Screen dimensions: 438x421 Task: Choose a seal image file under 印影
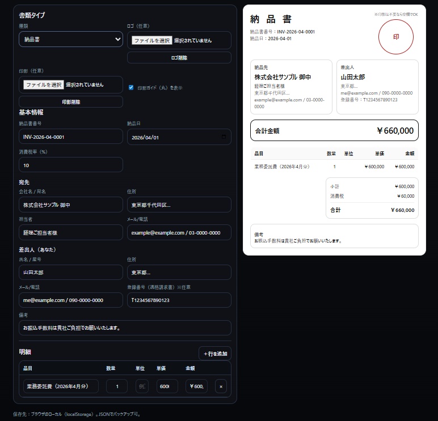click(44, 84)
